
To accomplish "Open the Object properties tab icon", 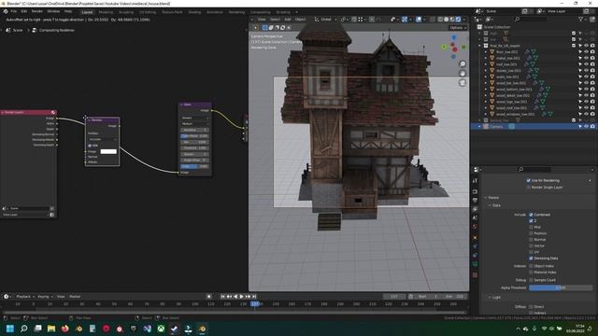I will 475,237.
